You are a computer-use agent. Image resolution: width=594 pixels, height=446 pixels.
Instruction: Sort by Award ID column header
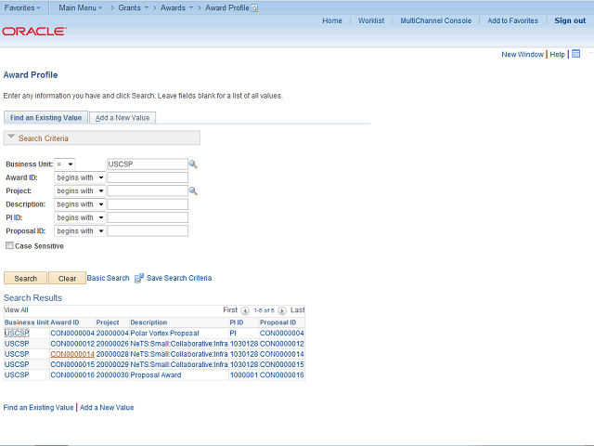pyautogui.click(x=65, y=322)
